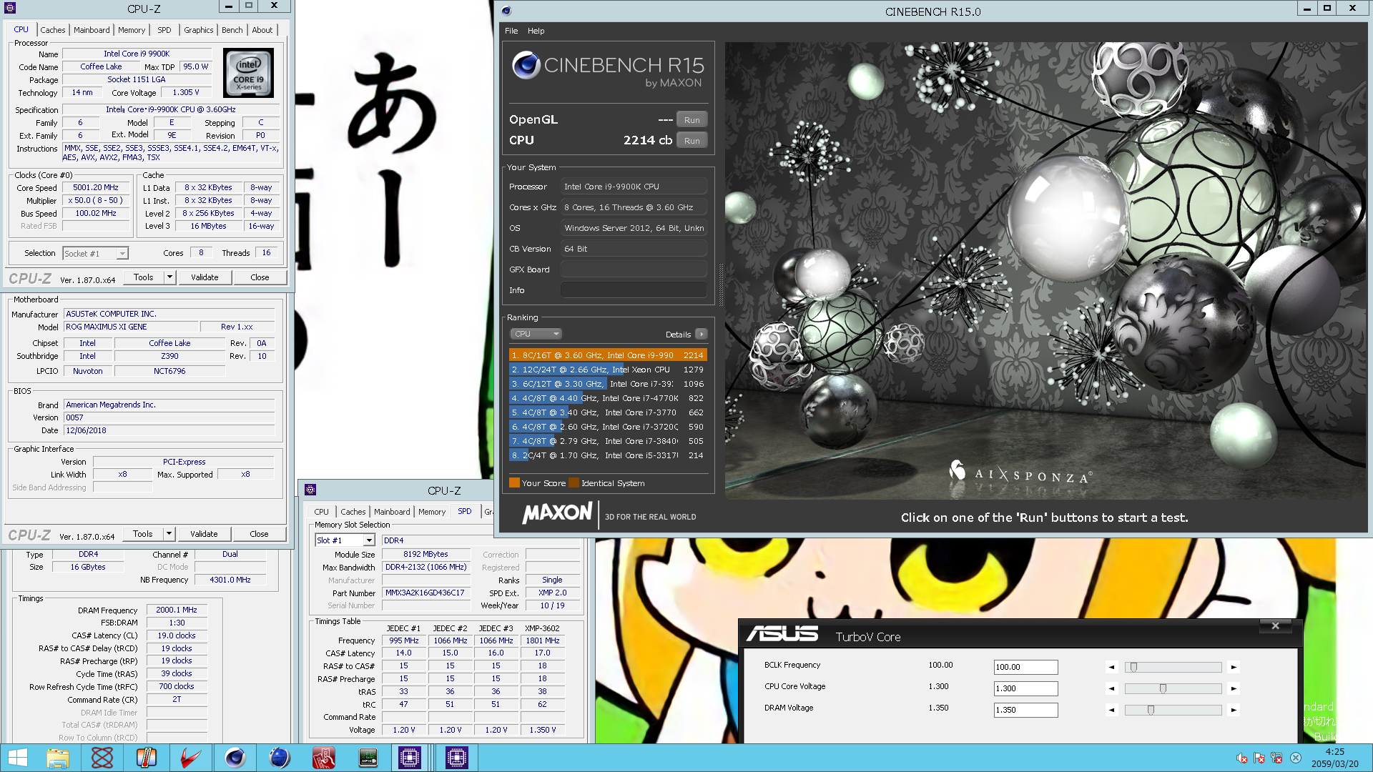Open the thermometer temperature monitor icon
The width and height of the screenshot is (1373, 772).
tap(147, 758)
